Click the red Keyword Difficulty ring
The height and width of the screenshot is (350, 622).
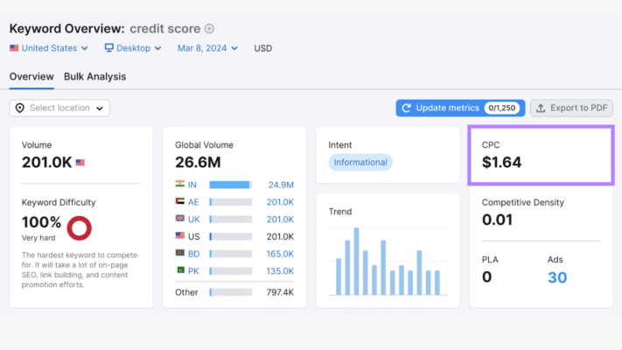80,228
